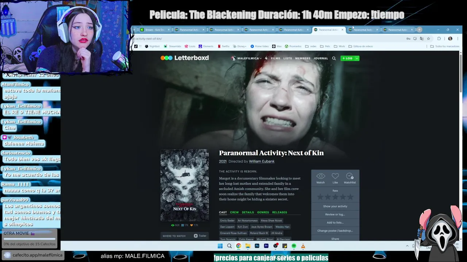Click Change poster/backdrop...
Viewport: 467px width, 262px height.
(335, 230)
